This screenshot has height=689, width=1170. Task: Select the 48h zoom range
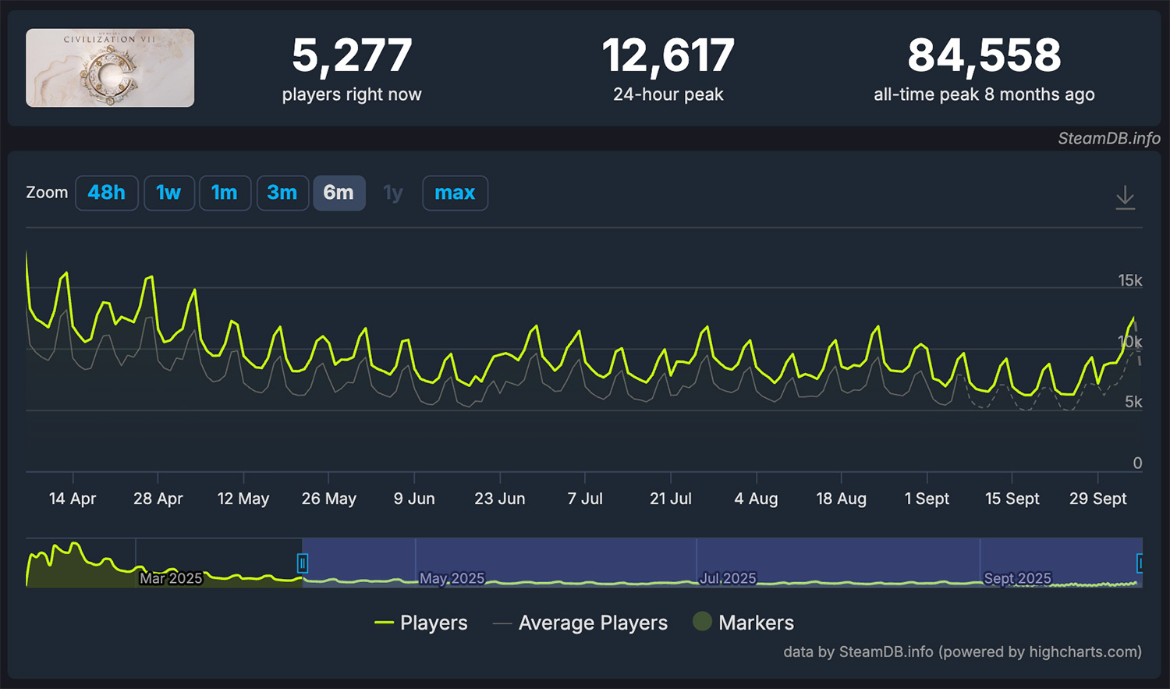point(107,193)
